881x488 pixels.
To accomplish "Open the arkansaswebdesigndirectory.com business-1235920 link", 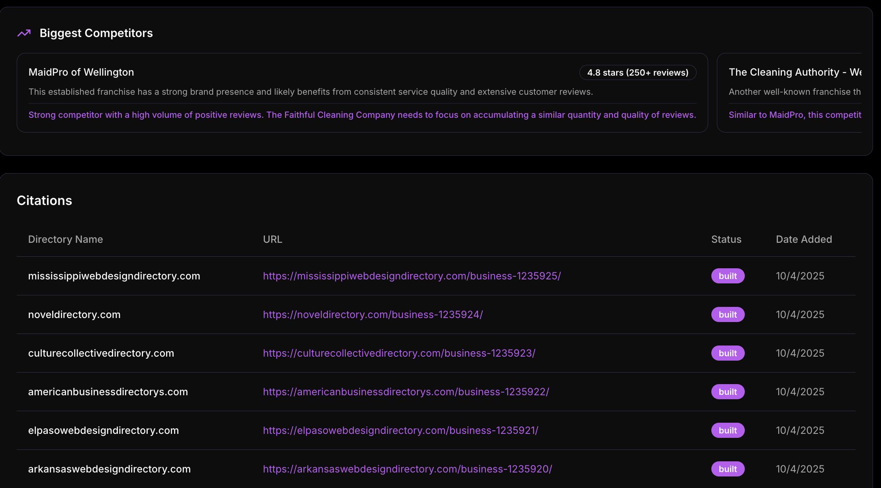I will [x=407, y=469].
